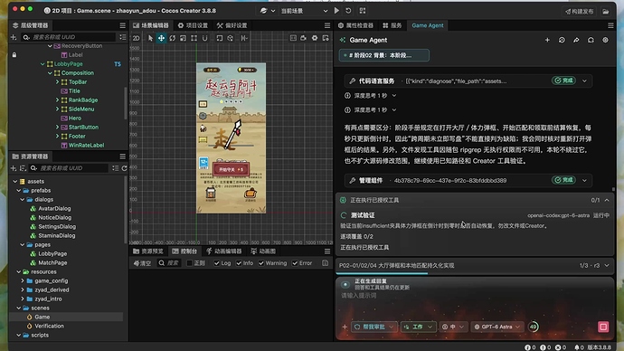The image size is (624, 351).
Task: Switch to the 服务 tab
Action: click(392, 25)
